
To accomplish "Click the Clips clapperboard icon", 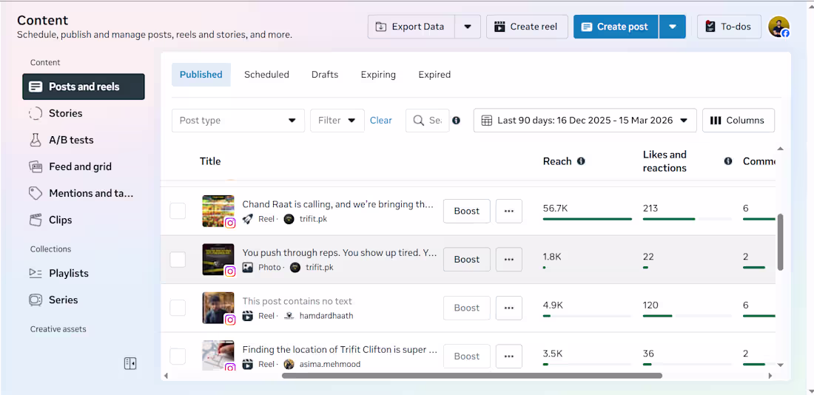I will pyautogui.click(x=36, y=220).
